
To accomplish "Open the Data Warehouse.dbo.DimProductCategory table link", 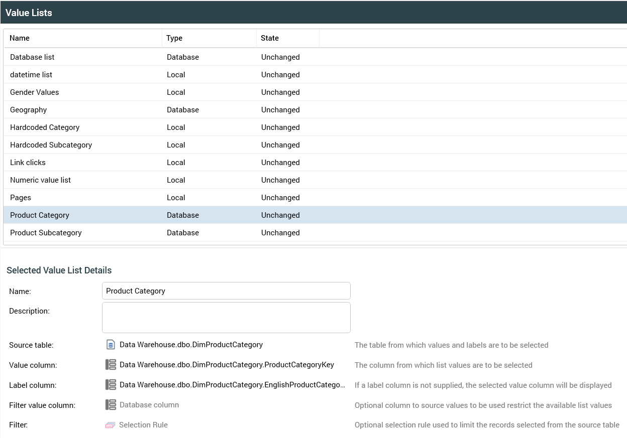I will [x=190, y=345].
